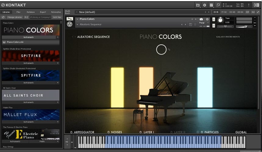Click the small wave symbol next to circle
The height and width of the screenshot is (152, 262).
click(x=169, y=50)
